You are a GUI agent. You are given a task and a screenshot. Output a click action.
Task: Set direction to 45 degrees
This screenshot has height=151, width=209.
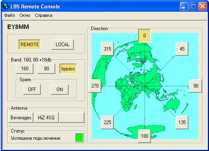tap(182, 49)
